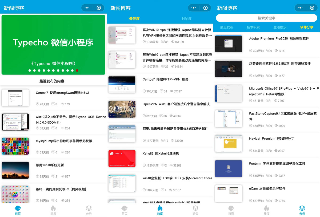320x217 pixels.
Task: Click the 1308天前 timestamp text
Action: (x=153, y=42)
